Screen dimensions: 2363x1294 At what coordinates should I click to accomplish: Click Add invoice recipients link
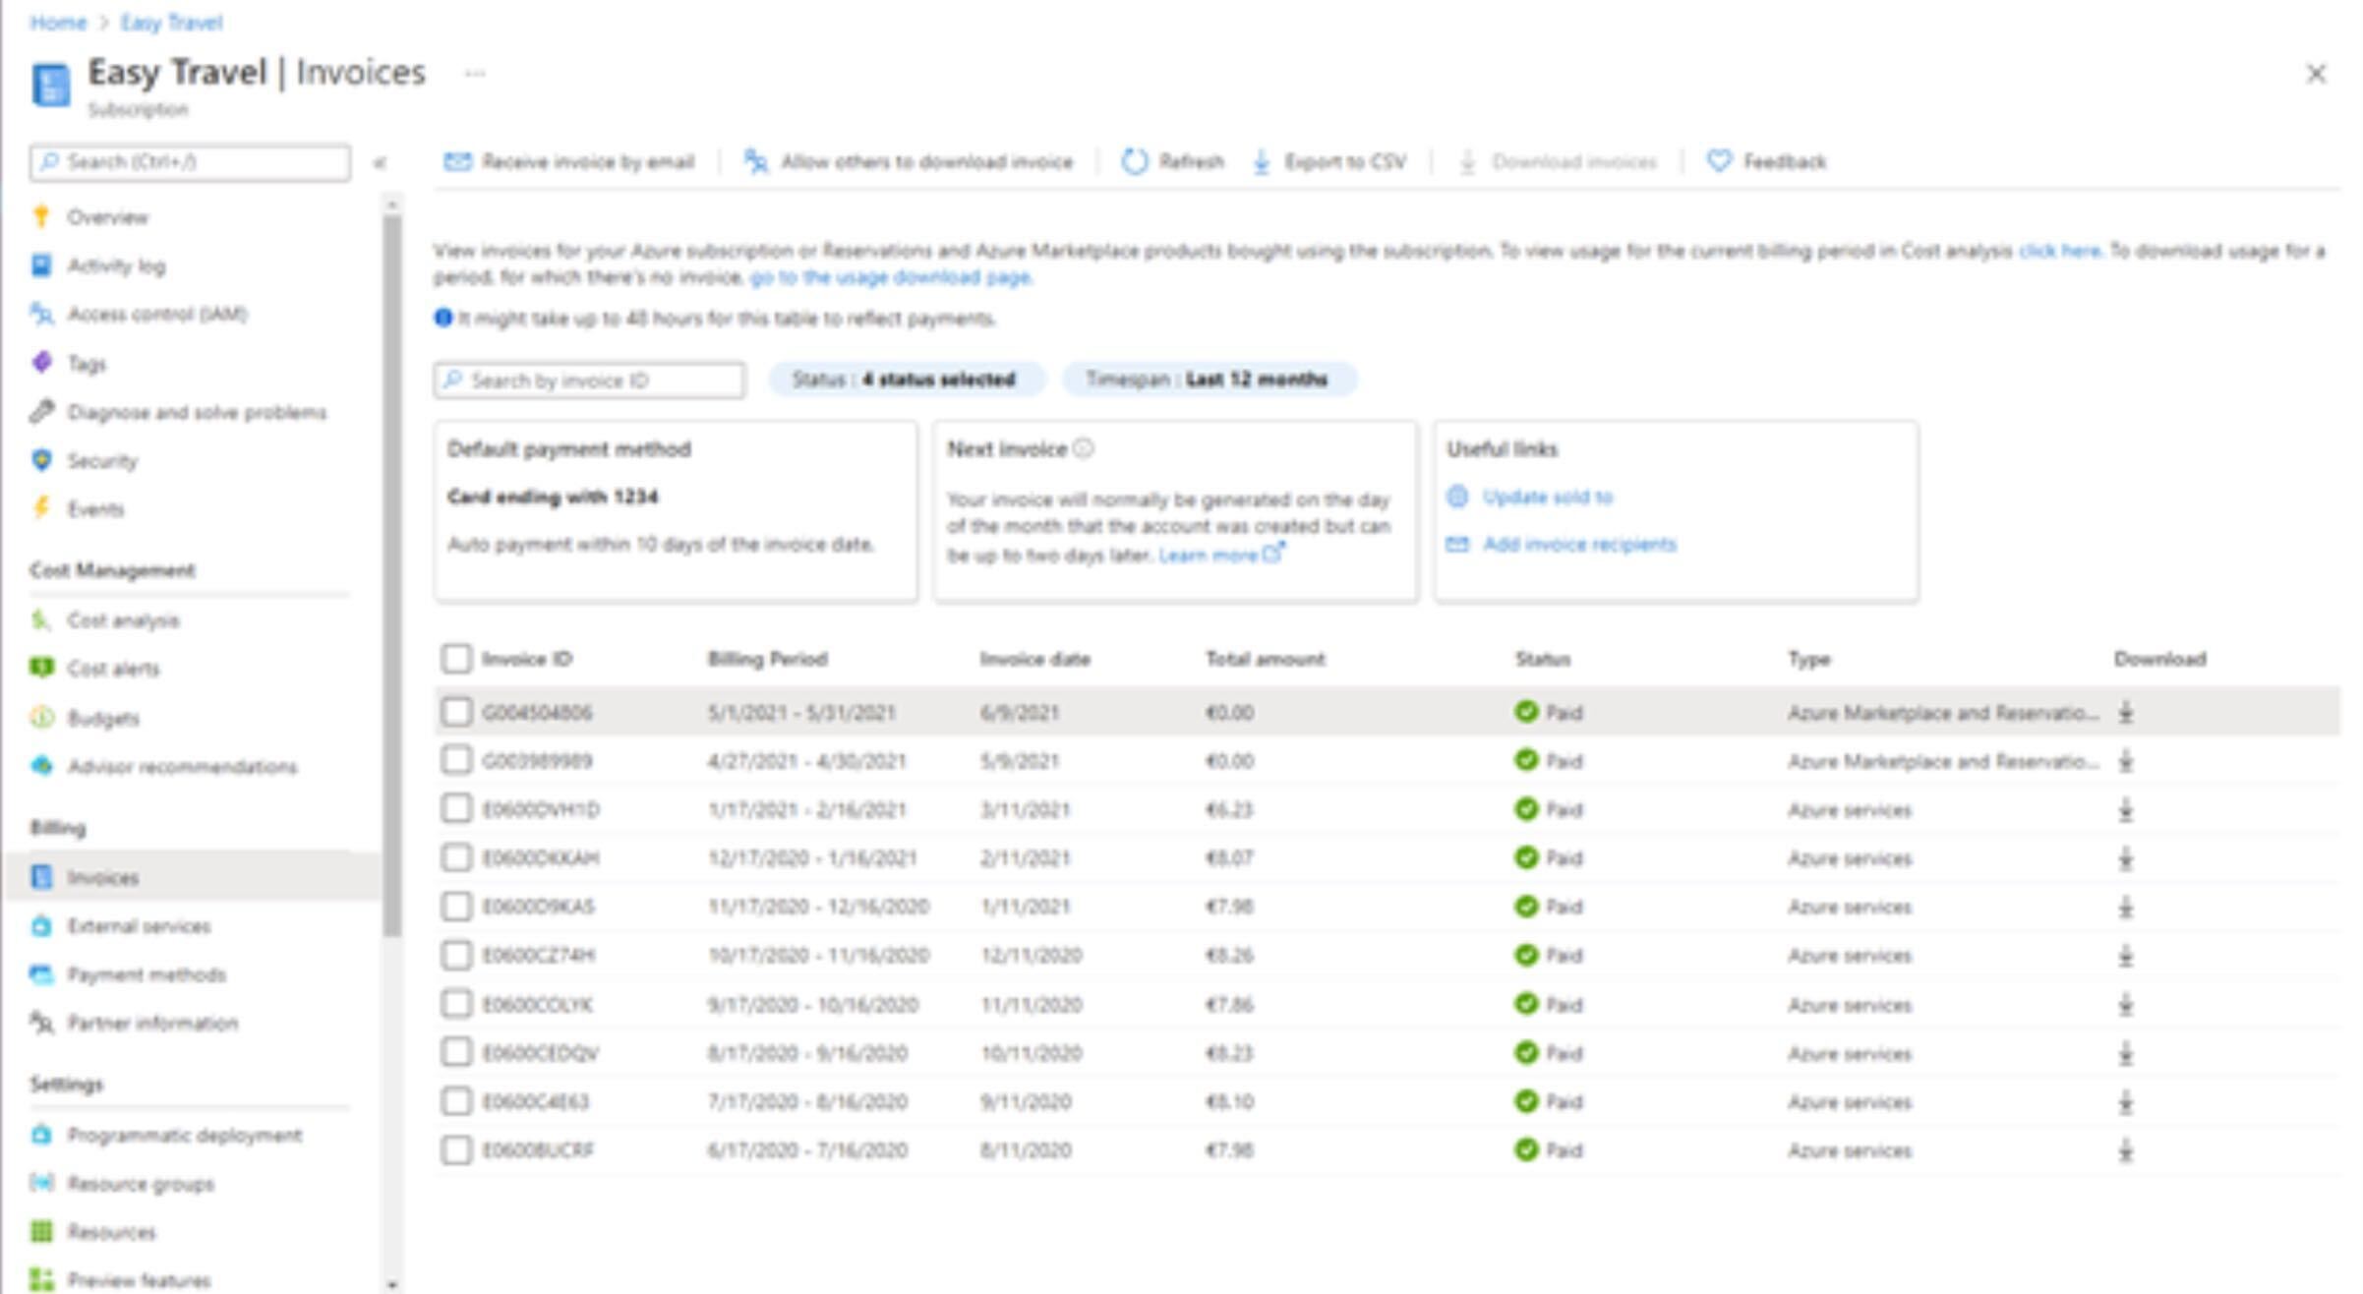(1579, 545)
